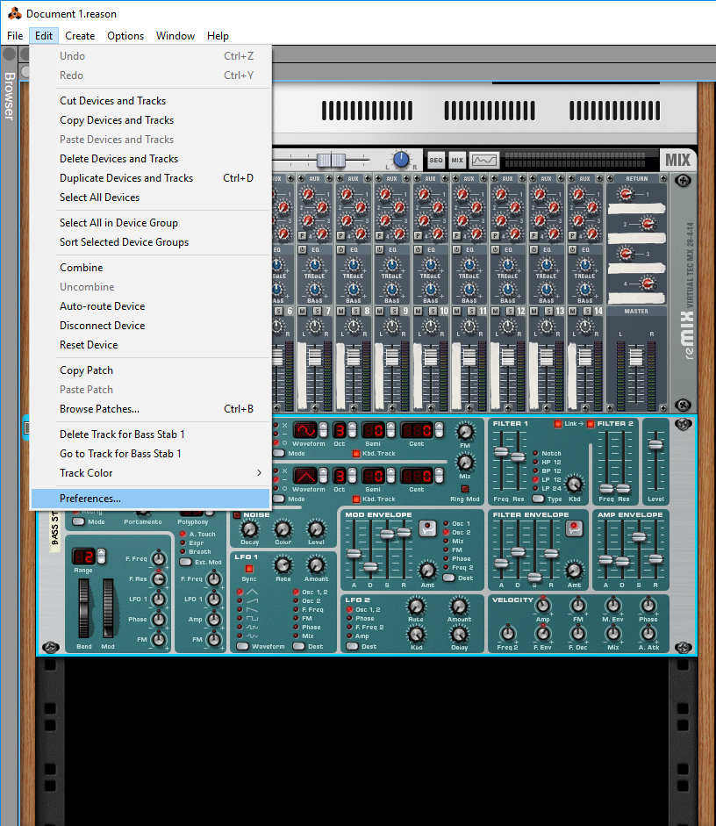Solo mixer channel 9

394,312
